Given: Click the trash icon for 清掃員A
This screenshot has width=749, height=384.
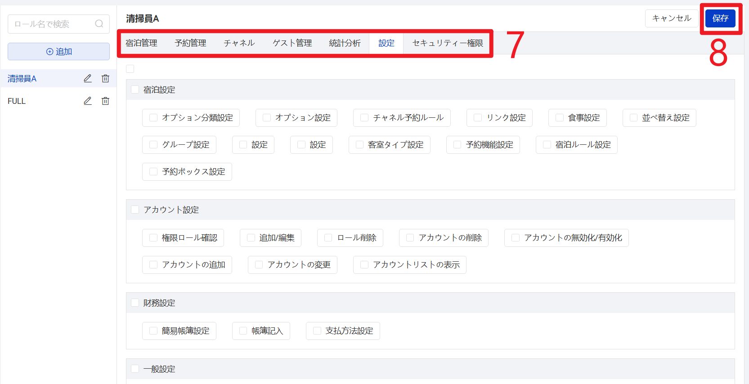Looking at the screenshot, I should click(105, 79).
